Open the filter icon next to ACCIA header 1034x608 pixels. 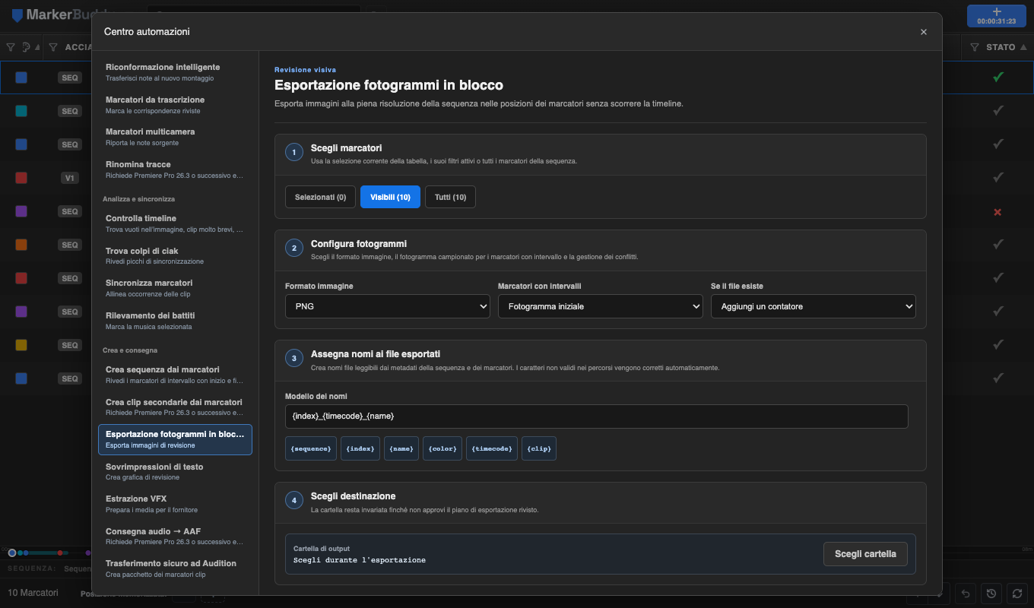53,47
